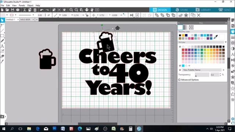Click the horizontal canvas scrollbar

(x=98, y=124)
